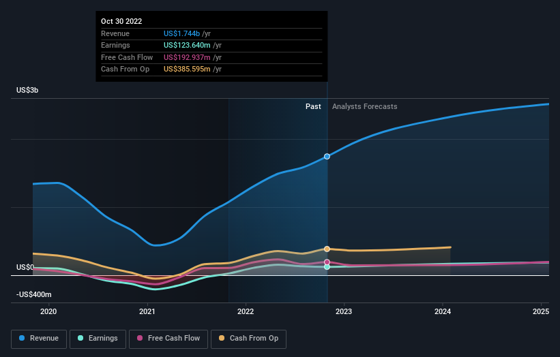Click the Earnings row label in tooltip
The width and height of the screenshot is (560, 357).
point(115,45)
